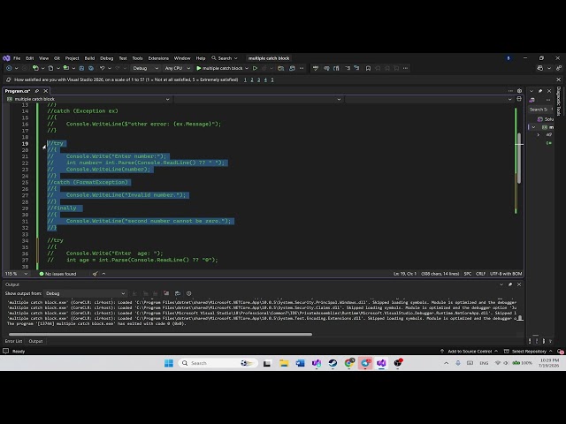Open the Debug configuration dropdown
This screenshot has width=566, height=424.
145,68
